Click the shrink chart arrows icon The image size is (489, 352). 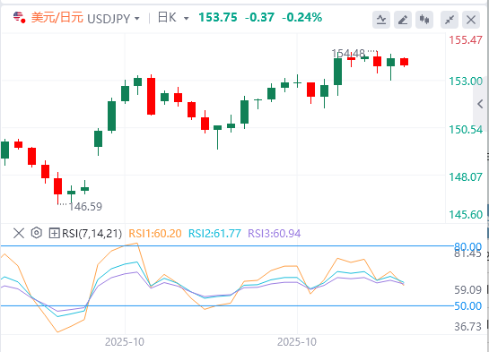[450, 20]
